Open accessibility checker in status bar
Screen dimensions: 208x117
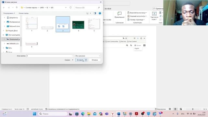(x=62, y=109)
